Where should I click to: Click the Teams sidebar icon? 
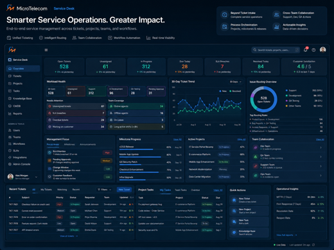[x=10, y=137]
